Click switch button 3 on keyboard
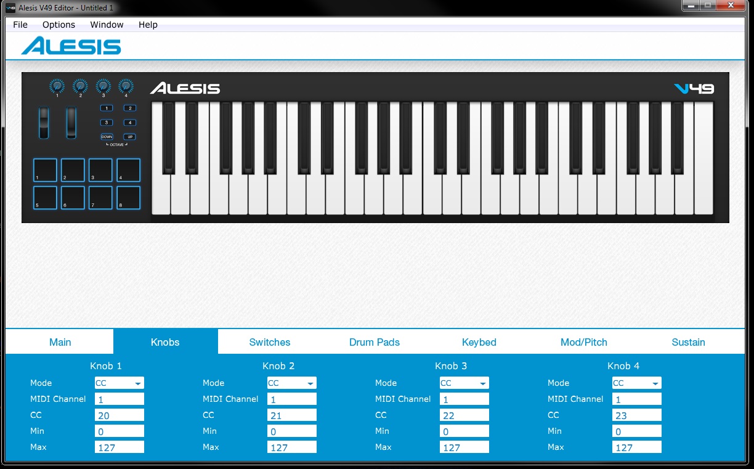Viewport: 754px width, 469px height. (x=107, y=123)
